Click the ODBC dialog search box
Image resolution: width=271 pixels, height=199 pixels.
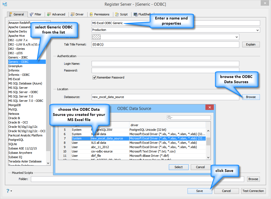189,118
